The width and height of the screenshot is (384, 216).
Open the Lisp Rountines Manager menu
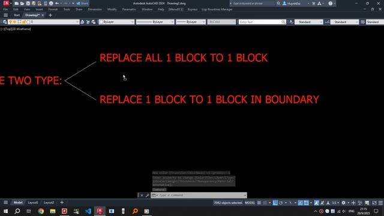tap(217, 10)
